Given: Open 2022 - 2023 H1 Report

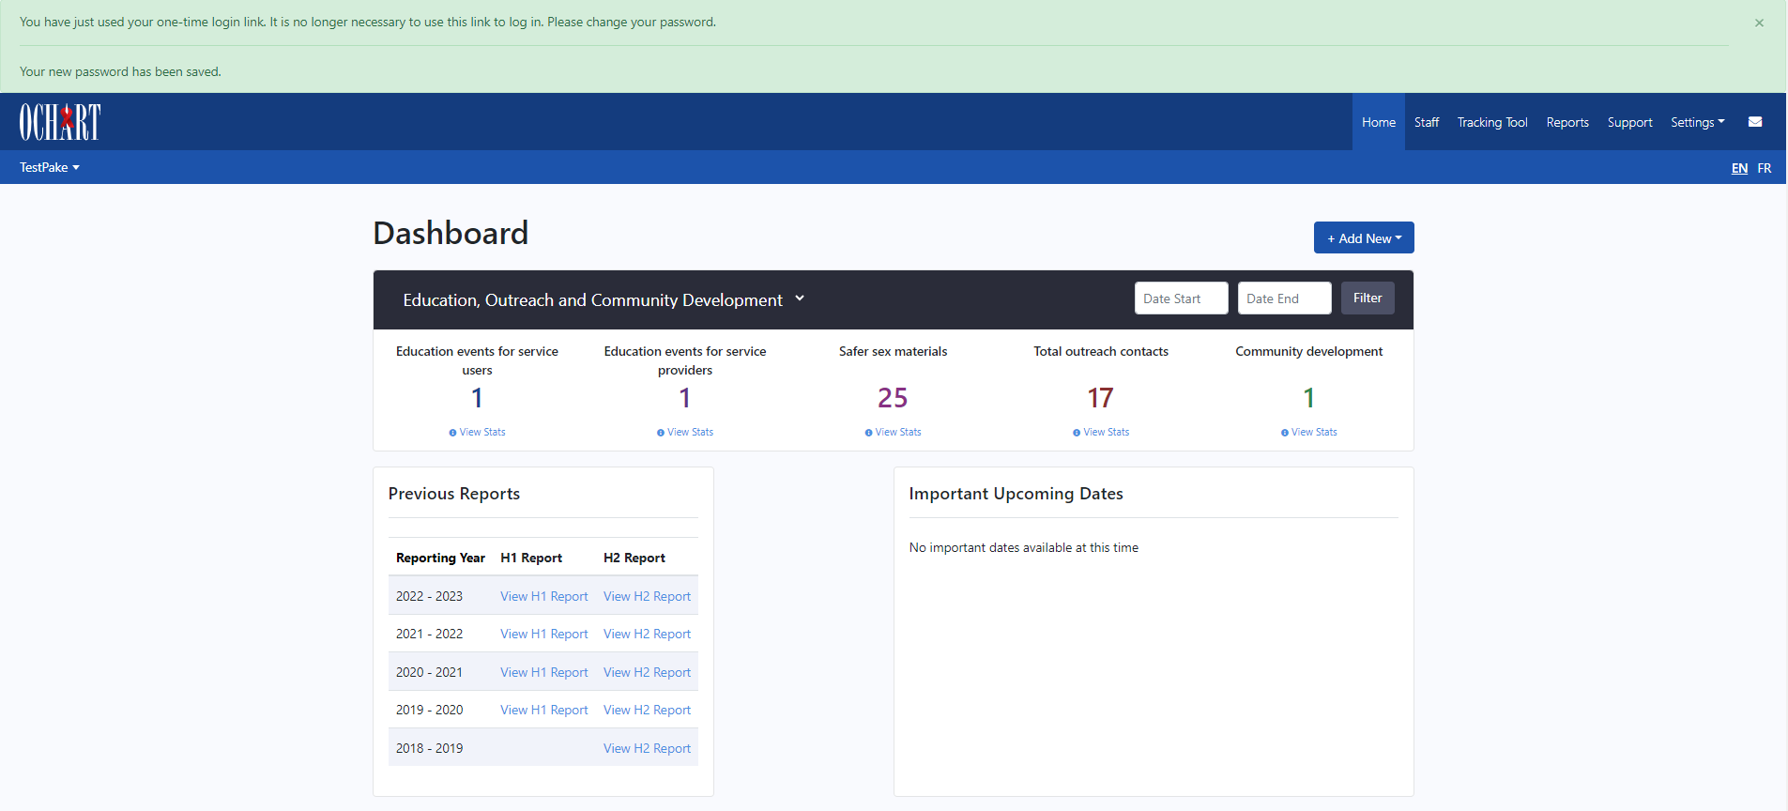Looking at the screenshot, I should 544,596.
